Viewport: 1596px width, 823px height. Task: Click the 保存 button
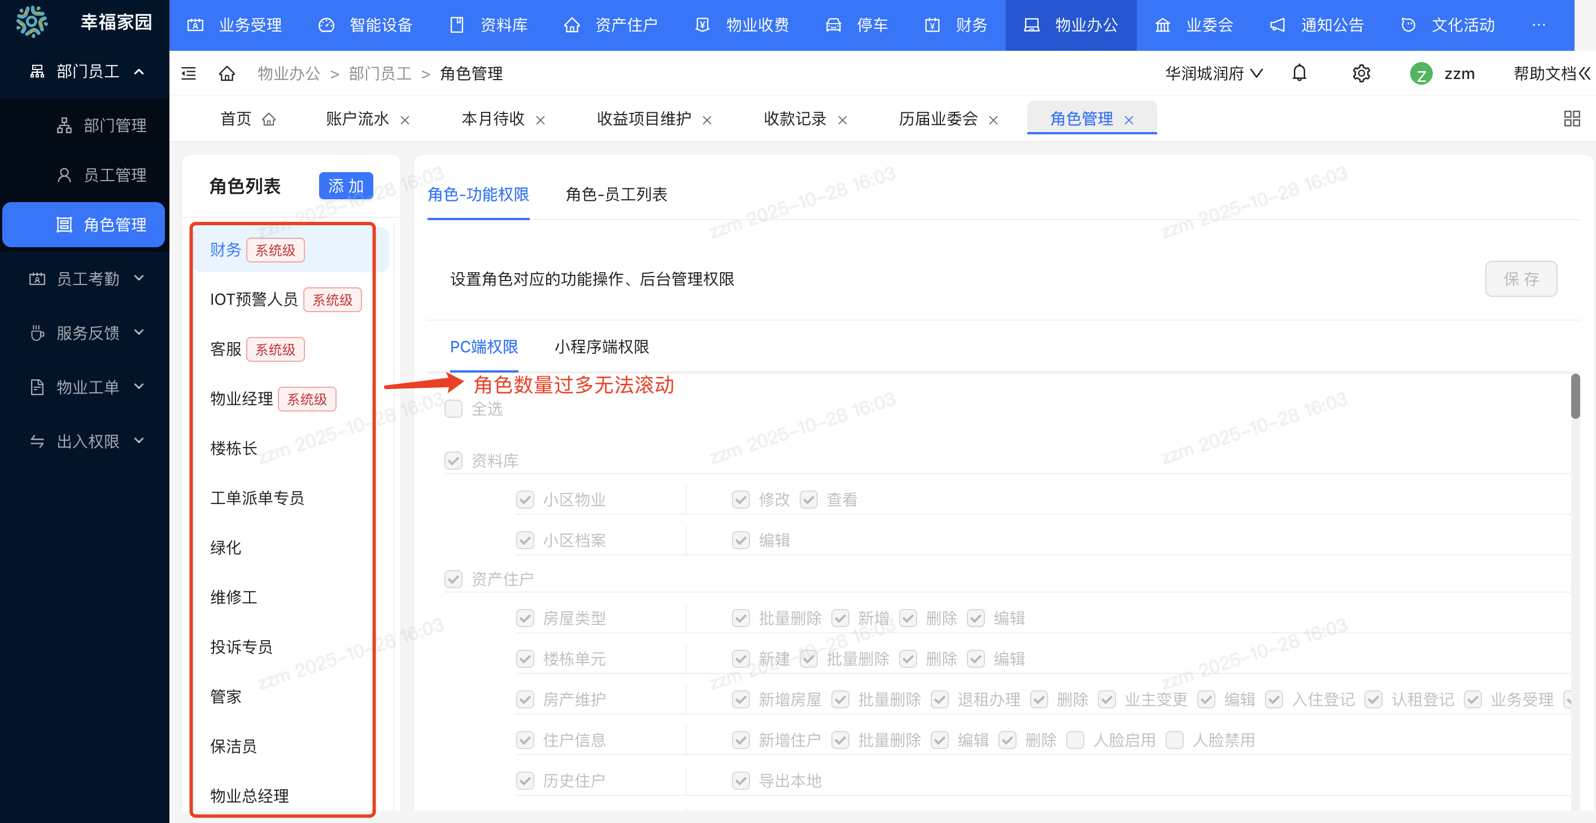pyautogui.click(x=1521, y=279)
